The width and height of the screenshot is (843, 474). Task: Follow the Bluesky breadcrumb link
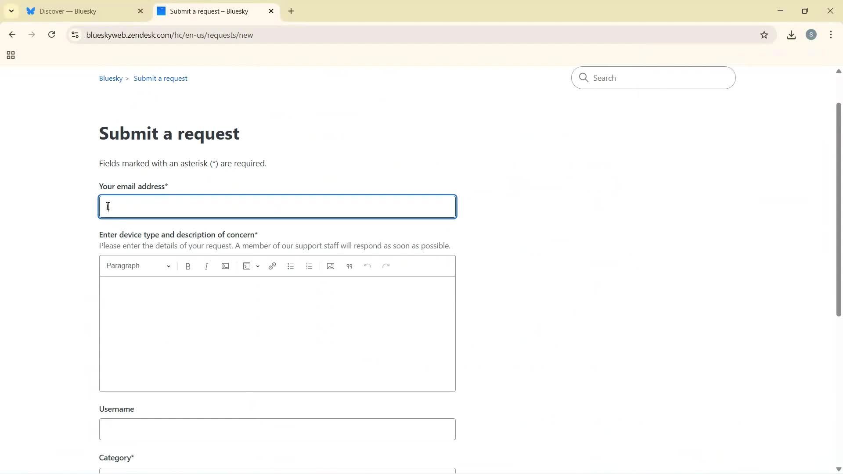pos(110,78)
